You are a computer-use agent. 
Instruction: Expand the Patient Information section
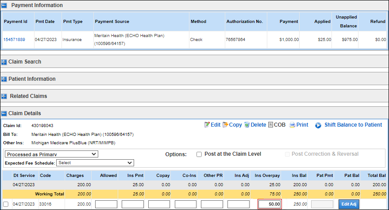(x=4, y=79)
